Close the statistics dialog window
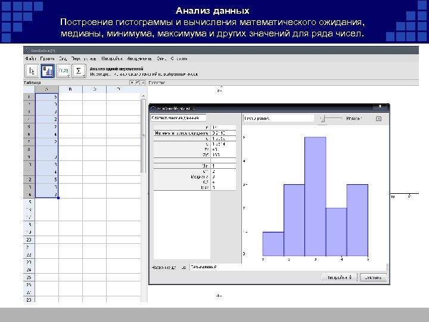 click(x=380, y=106)
